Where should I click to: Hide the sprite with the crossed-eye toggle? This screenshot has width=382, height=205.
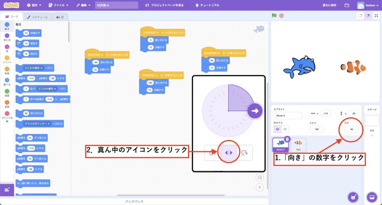(x=285, y=129)
